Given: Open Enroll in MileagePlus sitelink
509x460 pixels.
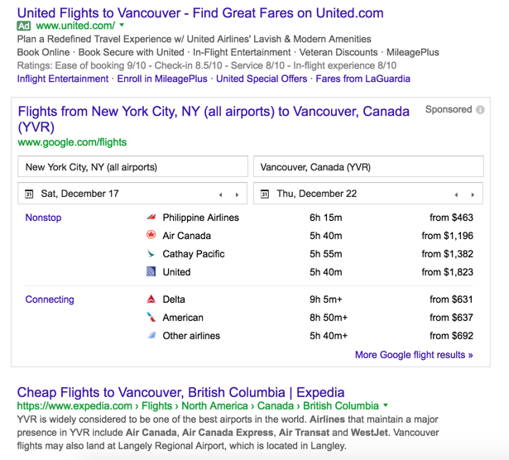Looking at the screenshot, I should (162, 79).
